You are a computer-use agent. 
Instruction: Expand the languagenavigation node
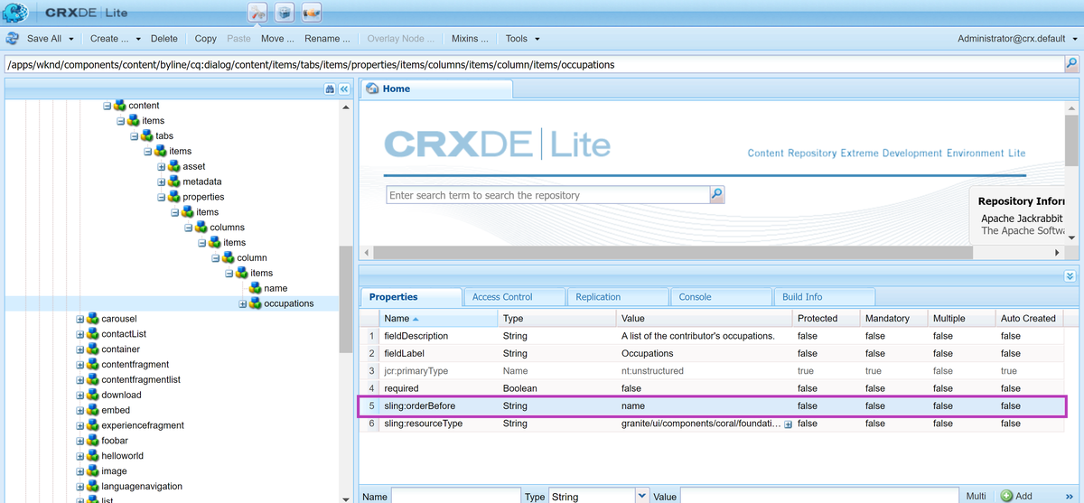pos(80,487)
